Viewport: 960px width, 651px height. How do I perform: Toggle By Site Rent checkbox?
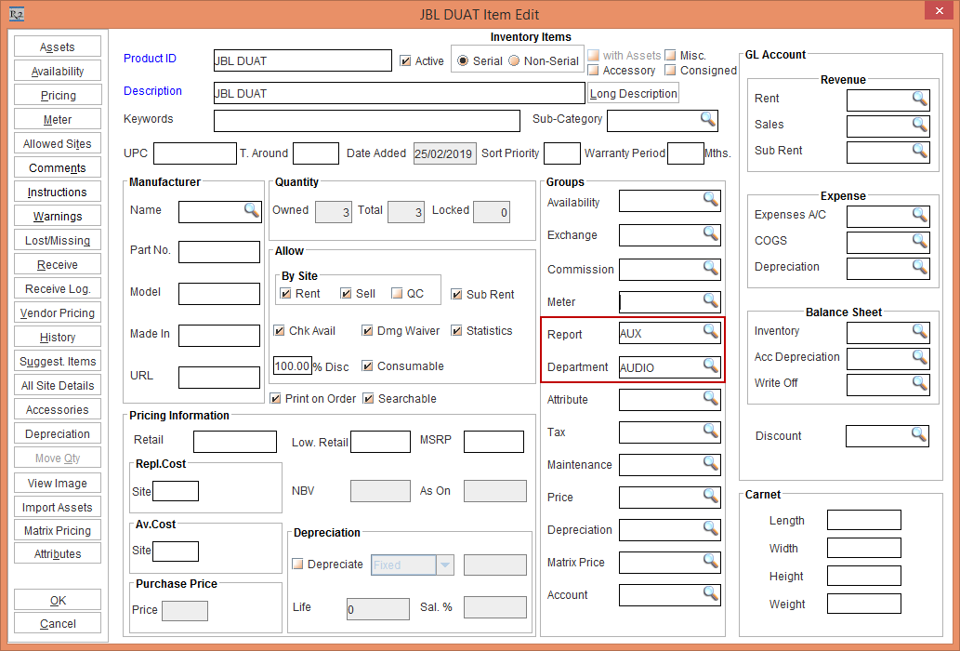pos(285,293)
